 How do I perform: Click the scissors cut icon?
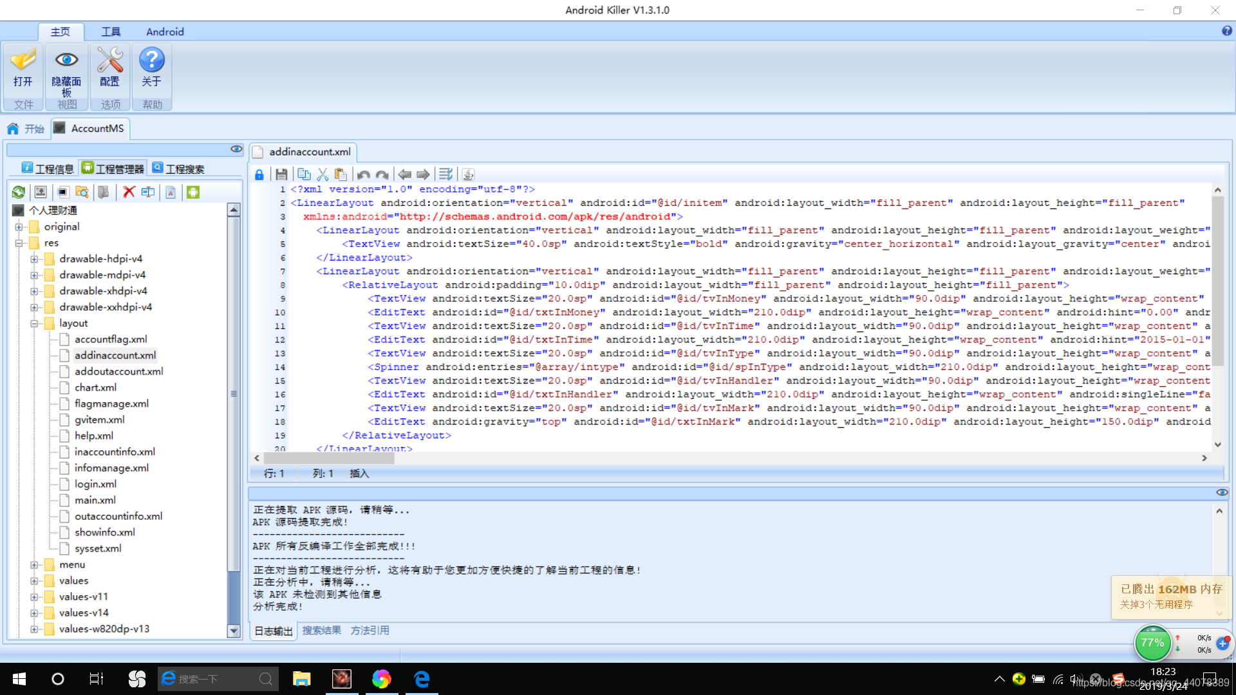323,174
